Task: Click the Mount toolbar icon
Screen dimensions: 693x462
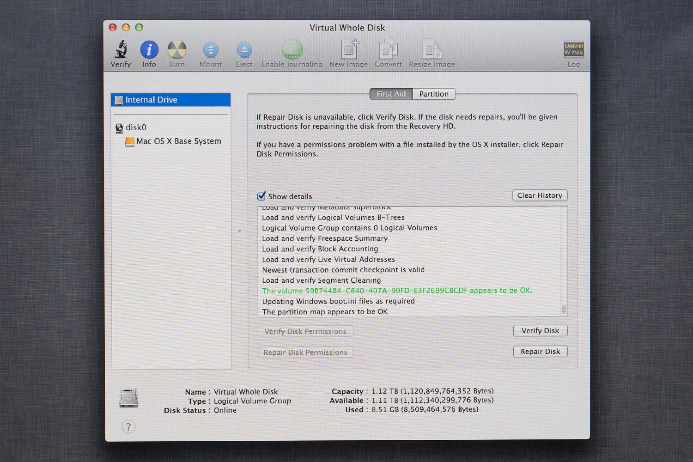Action: 210,50
